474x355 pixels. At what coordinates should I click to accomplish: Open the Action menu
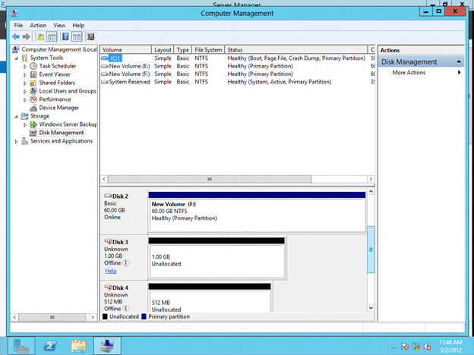click(38, 25)
